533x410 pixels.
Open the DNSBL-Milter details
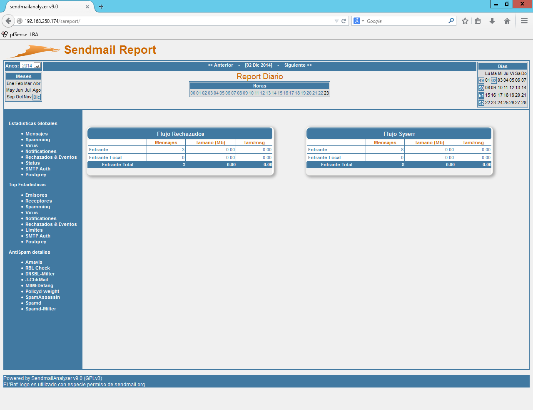tap(40, 274)
